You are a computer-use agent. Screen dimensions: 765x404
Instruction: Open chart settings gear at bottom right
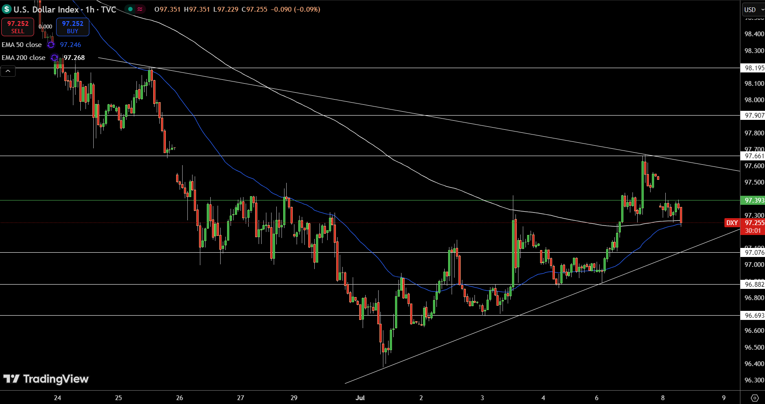755,398
